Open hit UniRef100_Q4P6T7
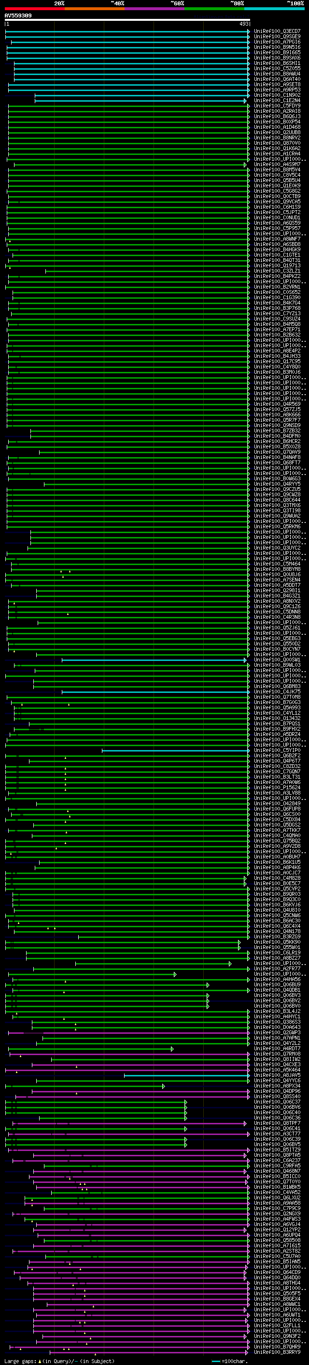Screen dimensions: 309x1365 click(277, 762)
